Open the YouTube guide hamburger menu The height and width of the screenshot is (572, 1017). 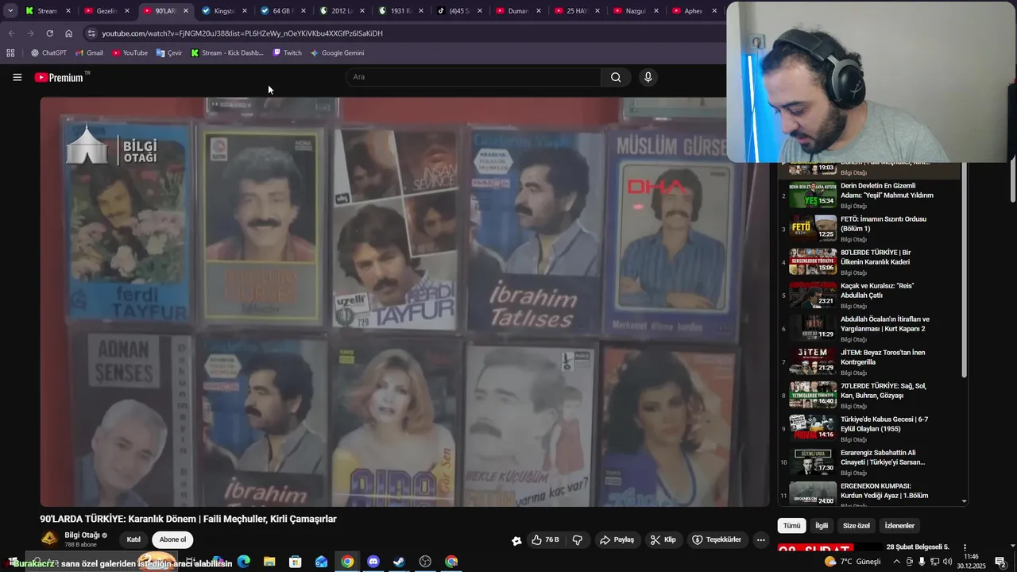tap(17, 77)
